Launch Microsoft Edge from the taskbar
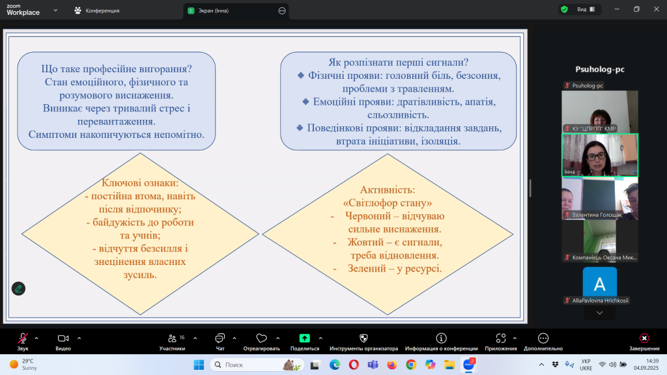 pyautogui.click(x=335, y=365)
